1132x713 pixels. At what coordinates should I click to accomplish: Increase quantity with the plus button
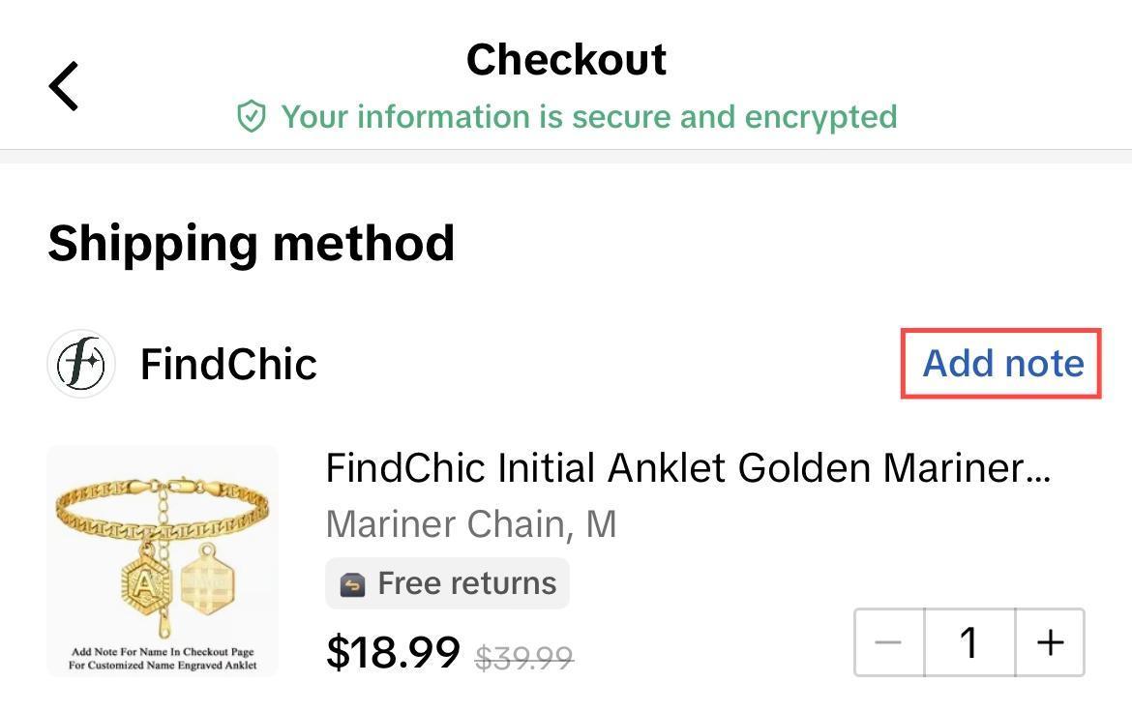(x=1049, y=641)
